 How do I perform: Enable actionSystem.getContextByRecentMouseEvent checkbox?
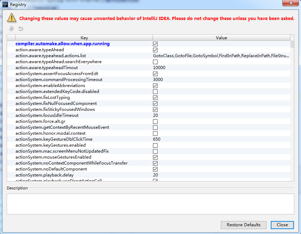click(155, 128)
